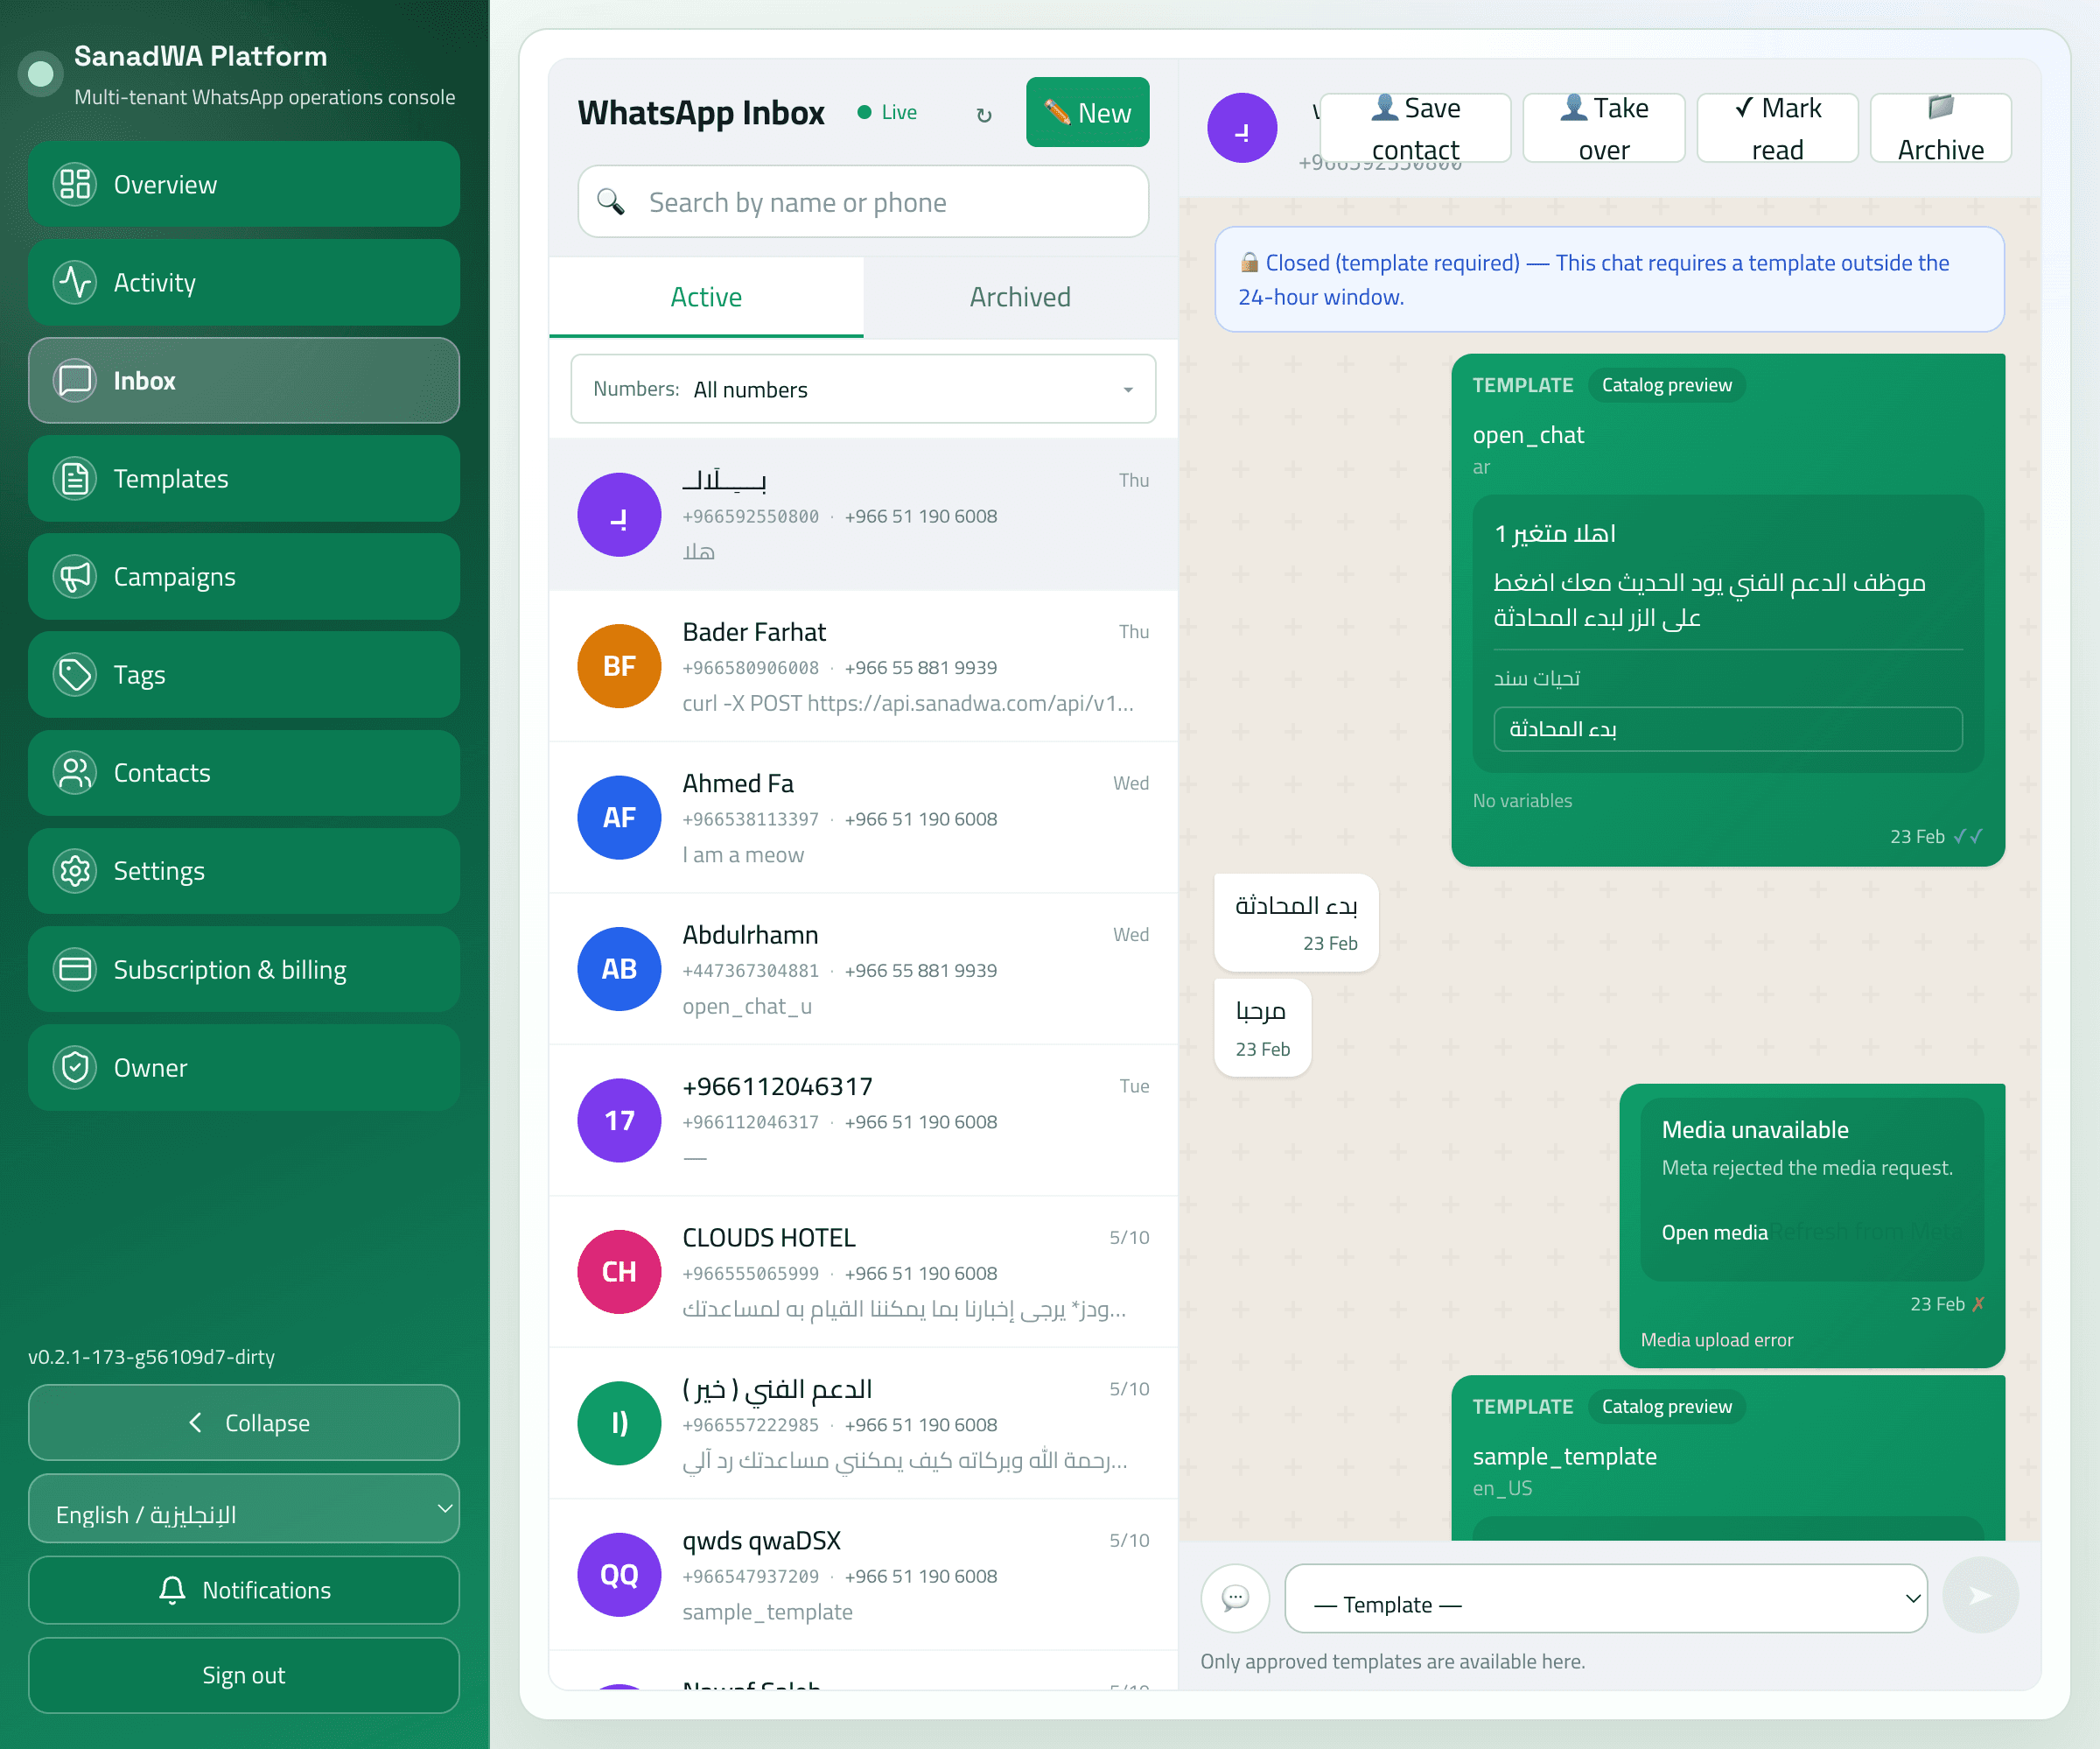This screenshot has width=2100, height=1749.
Task: Switch to the Archived conversations tab
Action: coord(1020,297)
